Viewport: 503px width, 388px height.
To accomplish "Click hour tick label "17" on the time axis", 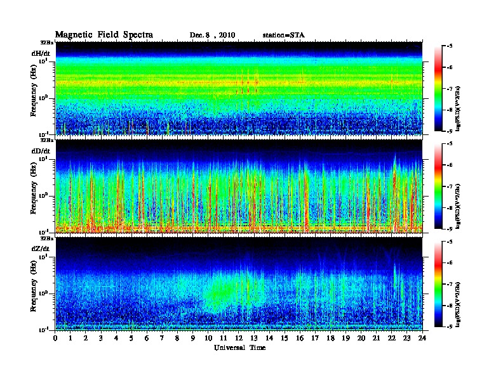I will [315, 339].
